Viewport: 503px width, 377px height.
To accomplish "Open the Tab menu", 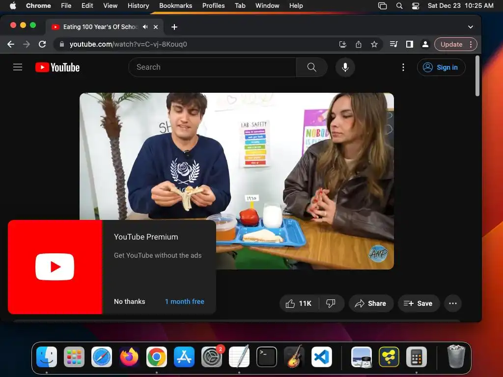I will tap(240, 5).
